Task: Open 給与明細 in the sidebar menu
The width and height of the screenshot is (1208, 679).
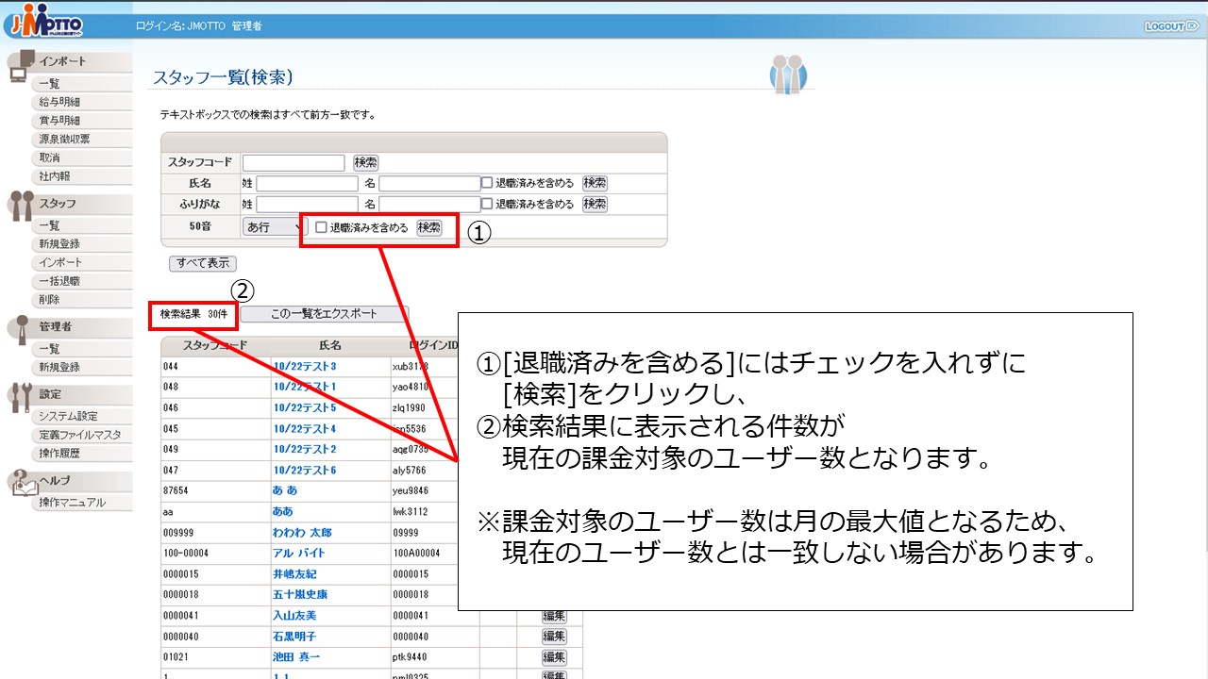Action: (x=61, y=102)
